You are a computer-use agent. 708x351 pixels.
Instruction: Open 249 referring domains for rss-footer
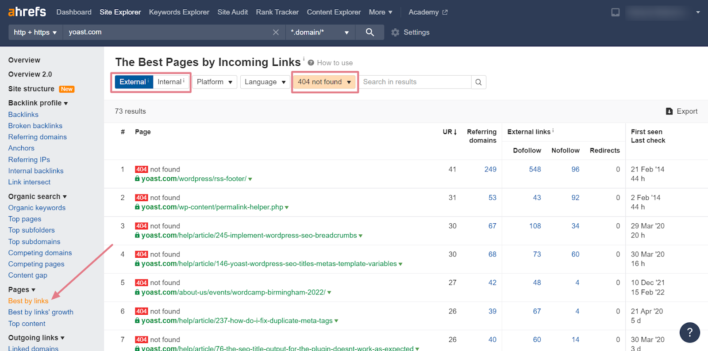(x=490, y=169)
